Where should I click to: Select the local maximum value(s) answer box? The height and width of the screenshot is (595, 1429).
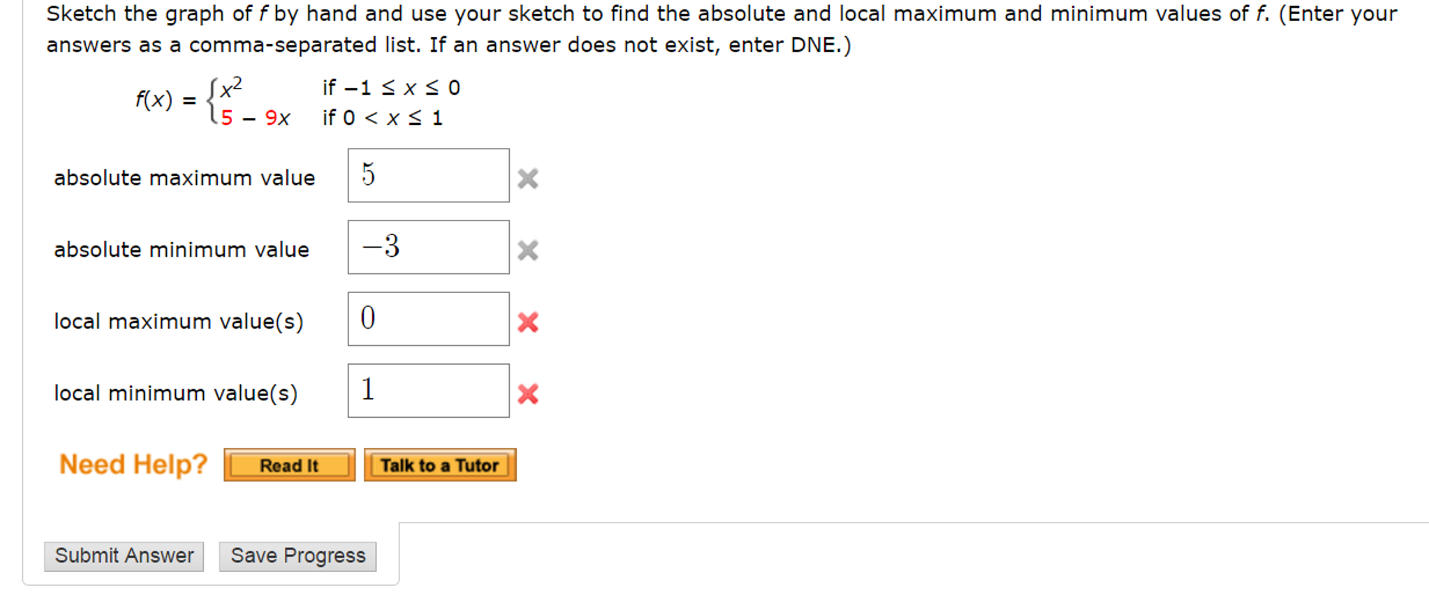[x=428, y=318]
